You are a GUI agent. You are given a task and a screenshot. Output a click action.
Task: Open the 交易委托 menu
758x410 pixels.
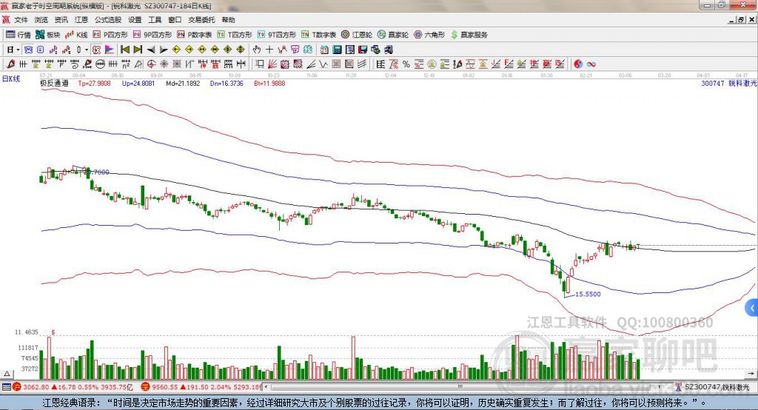coord(201,20)
